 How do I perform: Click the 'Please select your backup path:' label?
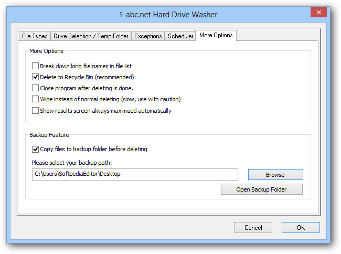tap(71, 163)
